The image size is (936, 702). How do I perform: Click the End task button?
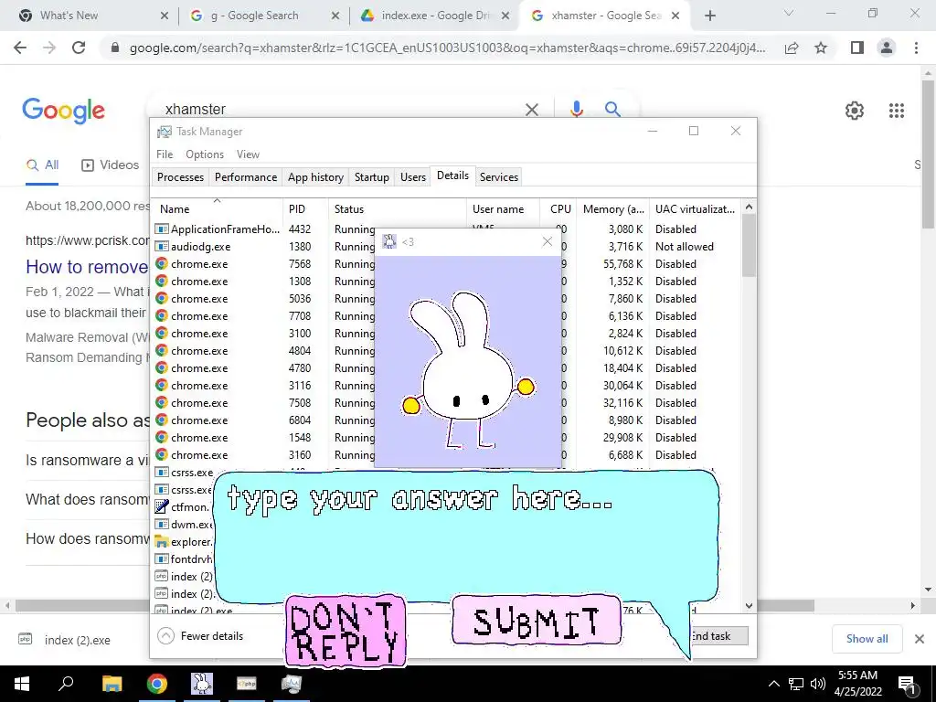point(718,636)
